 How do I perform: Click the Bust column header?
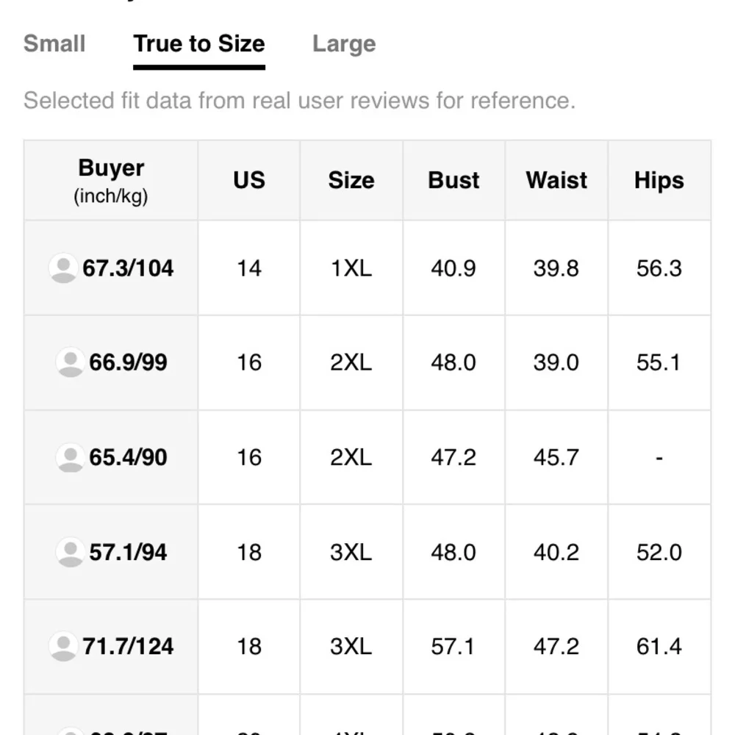pos(453,181)
